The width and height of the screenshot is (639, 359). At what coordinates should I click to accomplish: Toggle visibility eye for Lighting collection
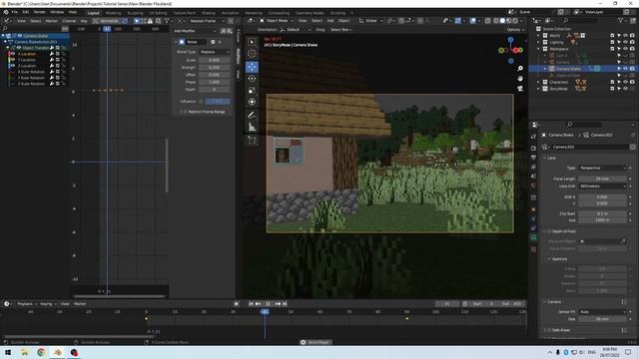point(625,42)
